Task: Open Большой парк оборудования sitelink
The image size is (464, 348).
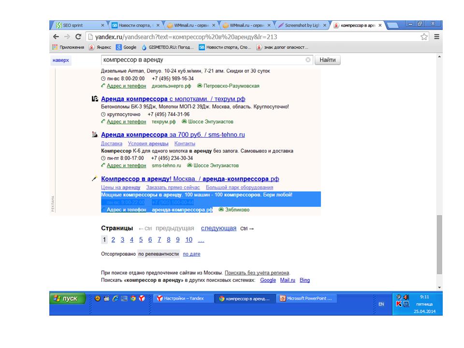Action: point(239,188)
